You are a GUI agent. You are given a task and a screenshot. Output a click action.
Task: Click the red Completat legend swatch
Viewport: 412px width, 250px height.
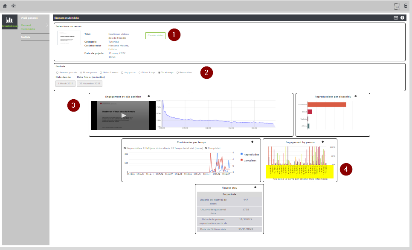coord(241,160)
